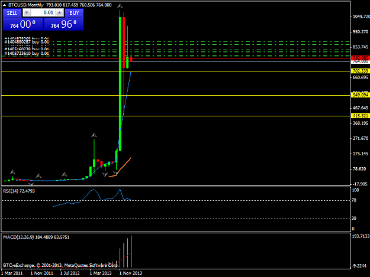Click the 175.145 price scale label

[361, 154]
